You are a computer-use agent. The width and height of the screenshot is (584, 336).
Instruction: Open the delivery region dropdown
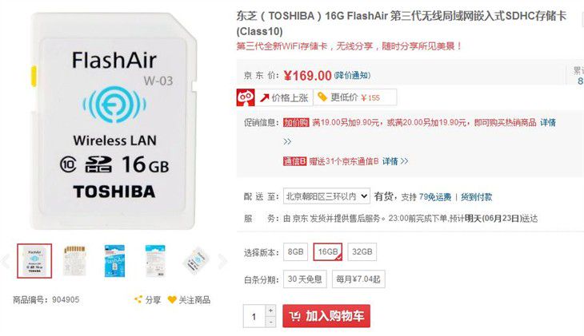coord(326,196)
